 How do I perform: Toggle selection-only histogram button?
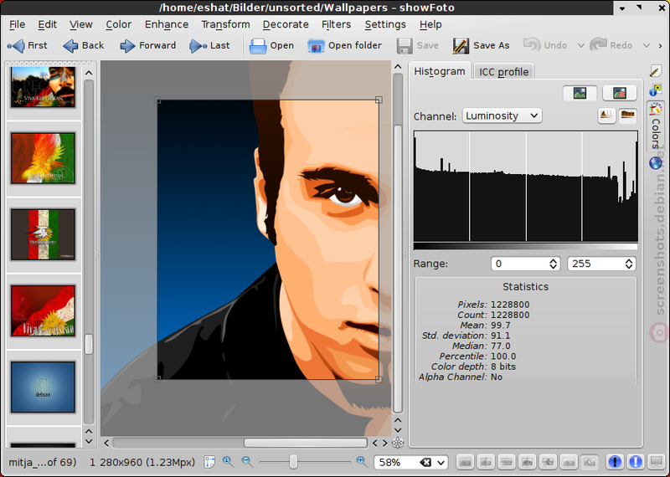619,93
